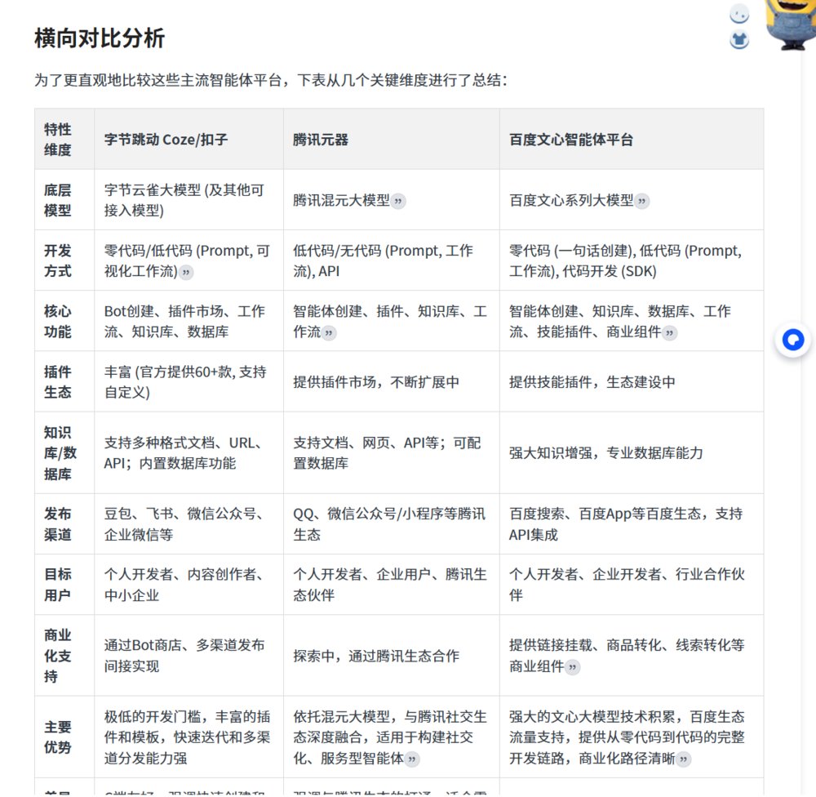Click the blue T-shirt skin icon
816x797 pixels.
point(739,39)
